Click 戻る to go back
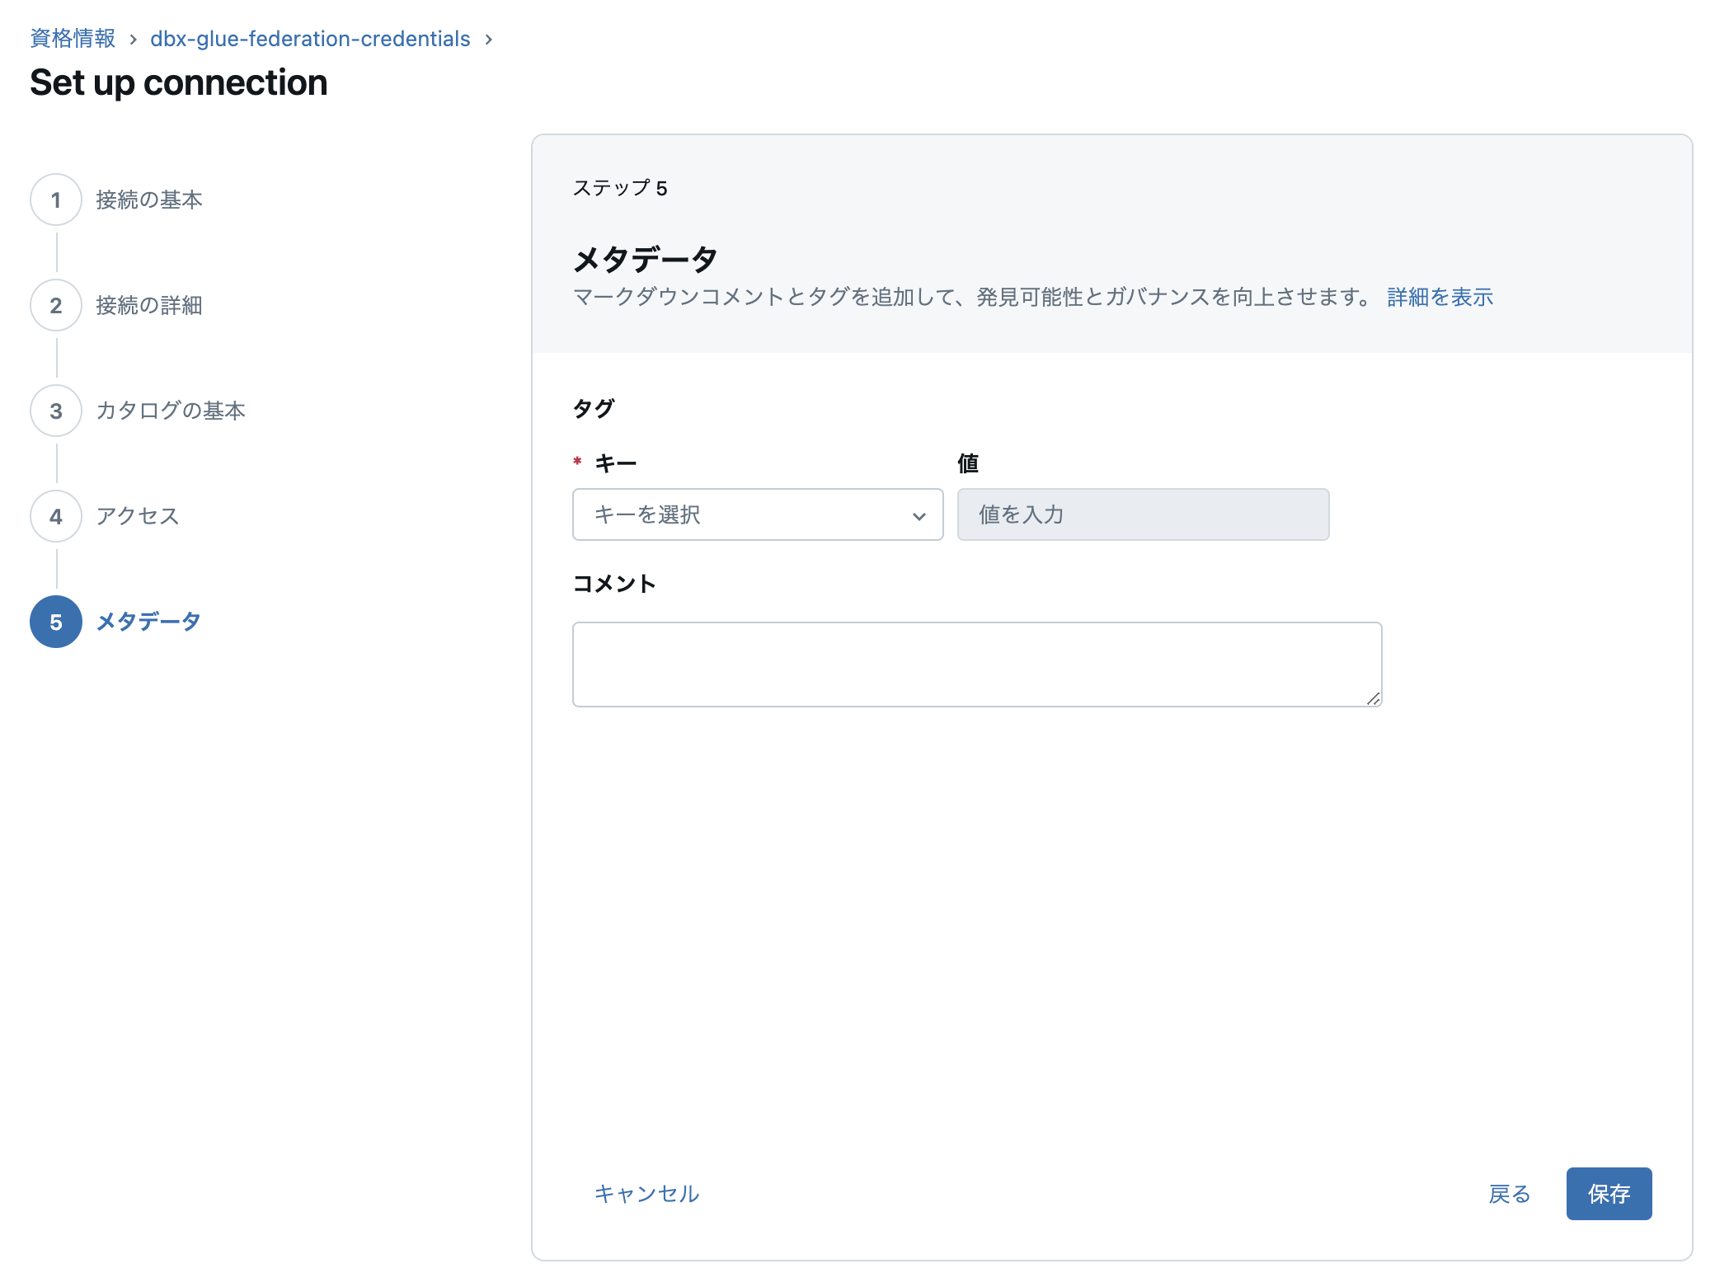The width and height of the screenshot is (1715, 1268). [1509, 1193]
